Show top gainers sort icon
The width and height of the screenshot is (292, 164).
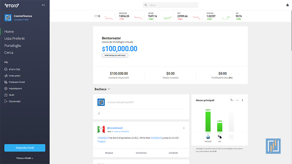232,100
